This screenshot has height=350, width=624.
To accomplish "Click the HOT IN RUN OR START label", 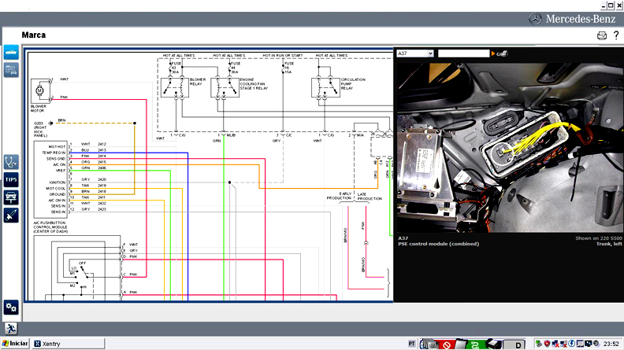I will pos(283,56).
